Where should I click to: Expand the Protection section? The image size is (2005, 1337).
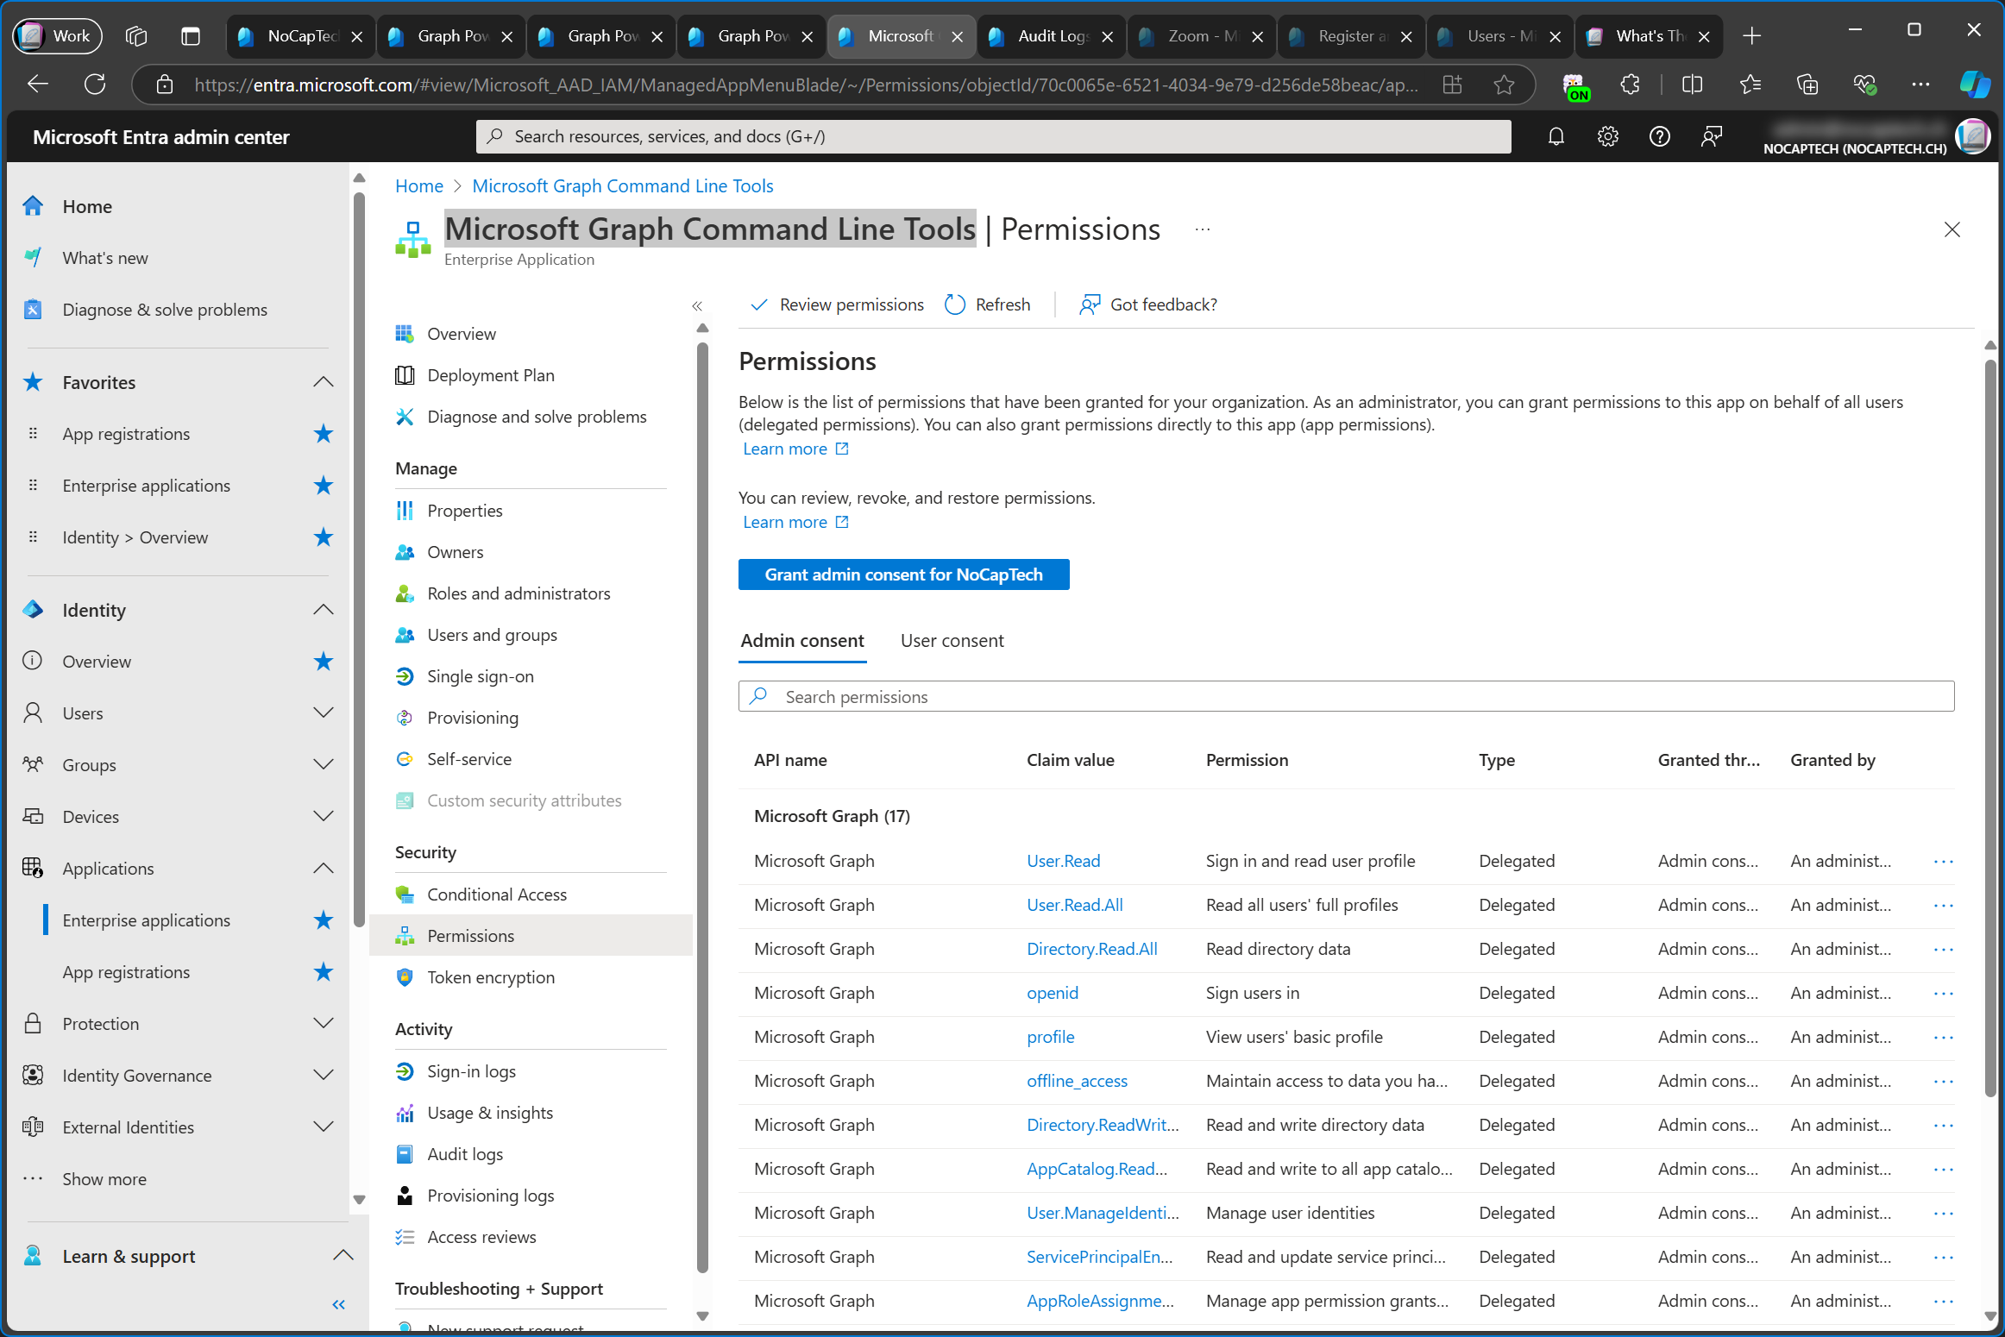coord(324,1024)
